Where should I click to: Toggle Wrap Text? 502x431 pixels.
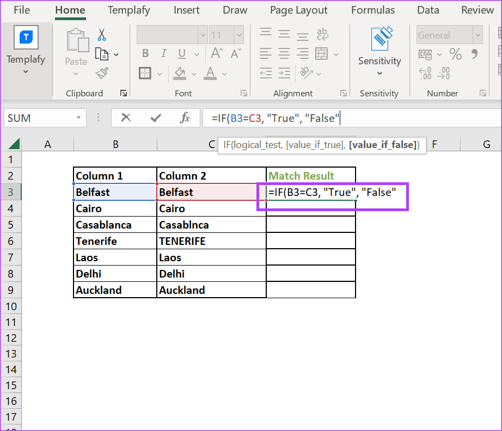322,34
